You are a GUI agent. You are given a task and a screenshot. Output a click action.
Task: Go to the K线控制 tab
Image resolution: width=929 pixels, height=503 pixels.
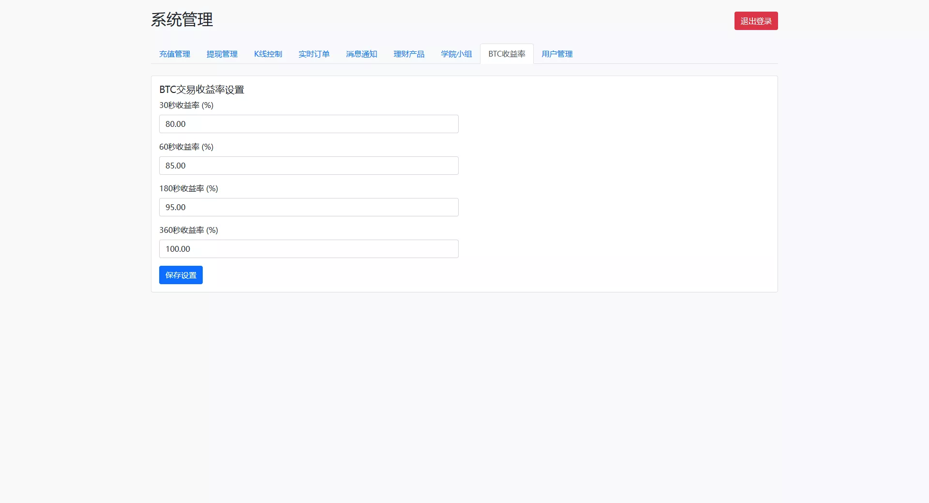coord(268,54)
